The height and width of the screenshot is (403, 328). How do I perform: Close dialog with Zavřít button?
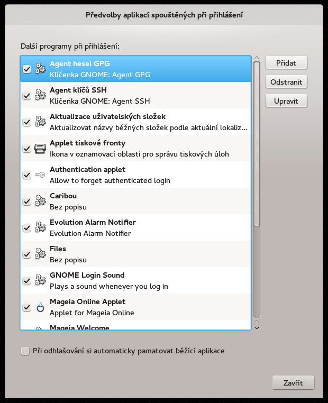[294, 382]
